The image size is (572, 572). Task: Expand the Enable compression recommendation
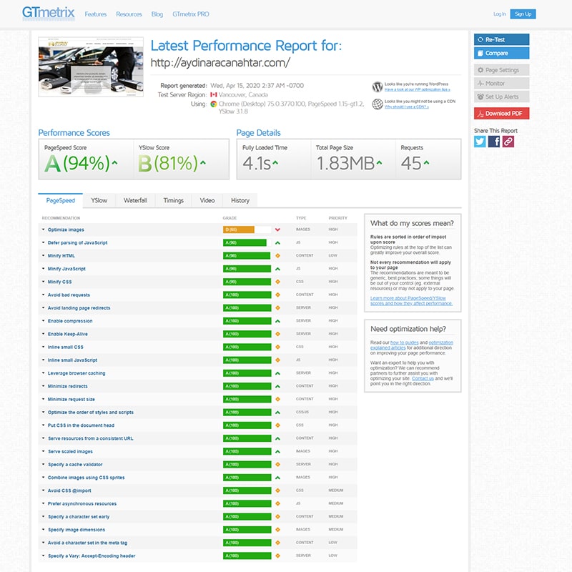point(69,321)
